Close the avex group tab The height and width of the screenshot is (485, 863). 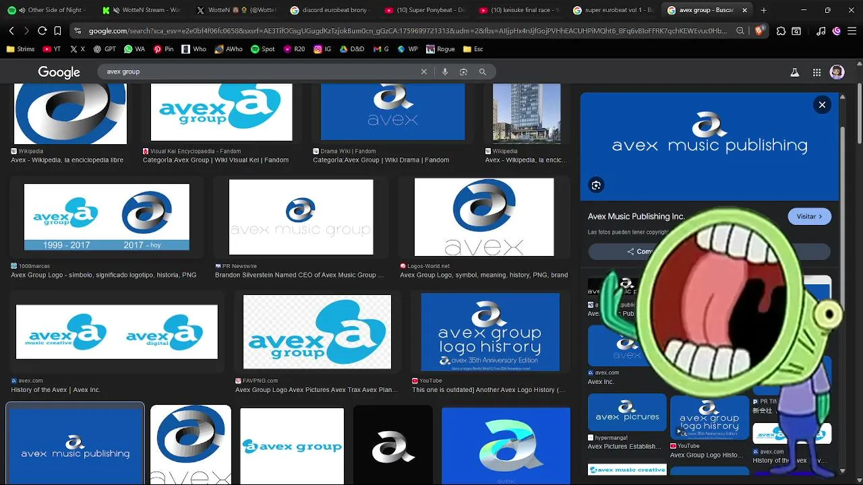coord(745,10)
